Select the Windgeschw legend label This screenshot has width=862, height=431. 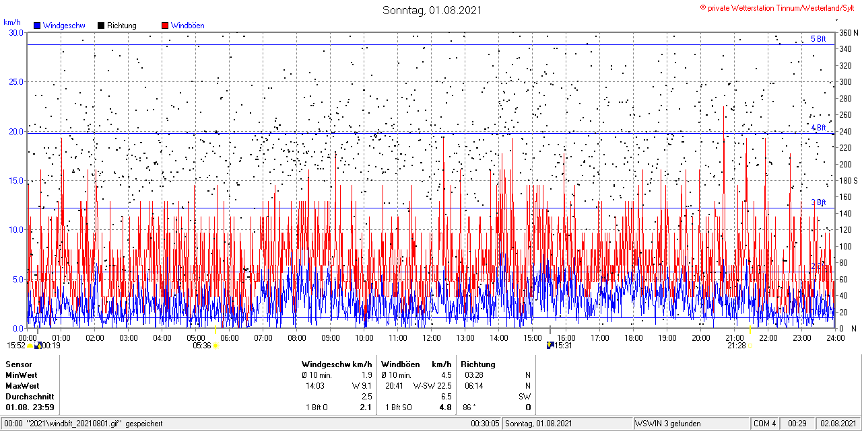point(63,26)
